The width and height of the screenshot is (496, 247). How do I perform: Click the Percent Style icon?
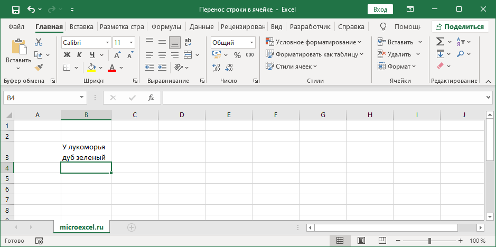click(236, 55)
